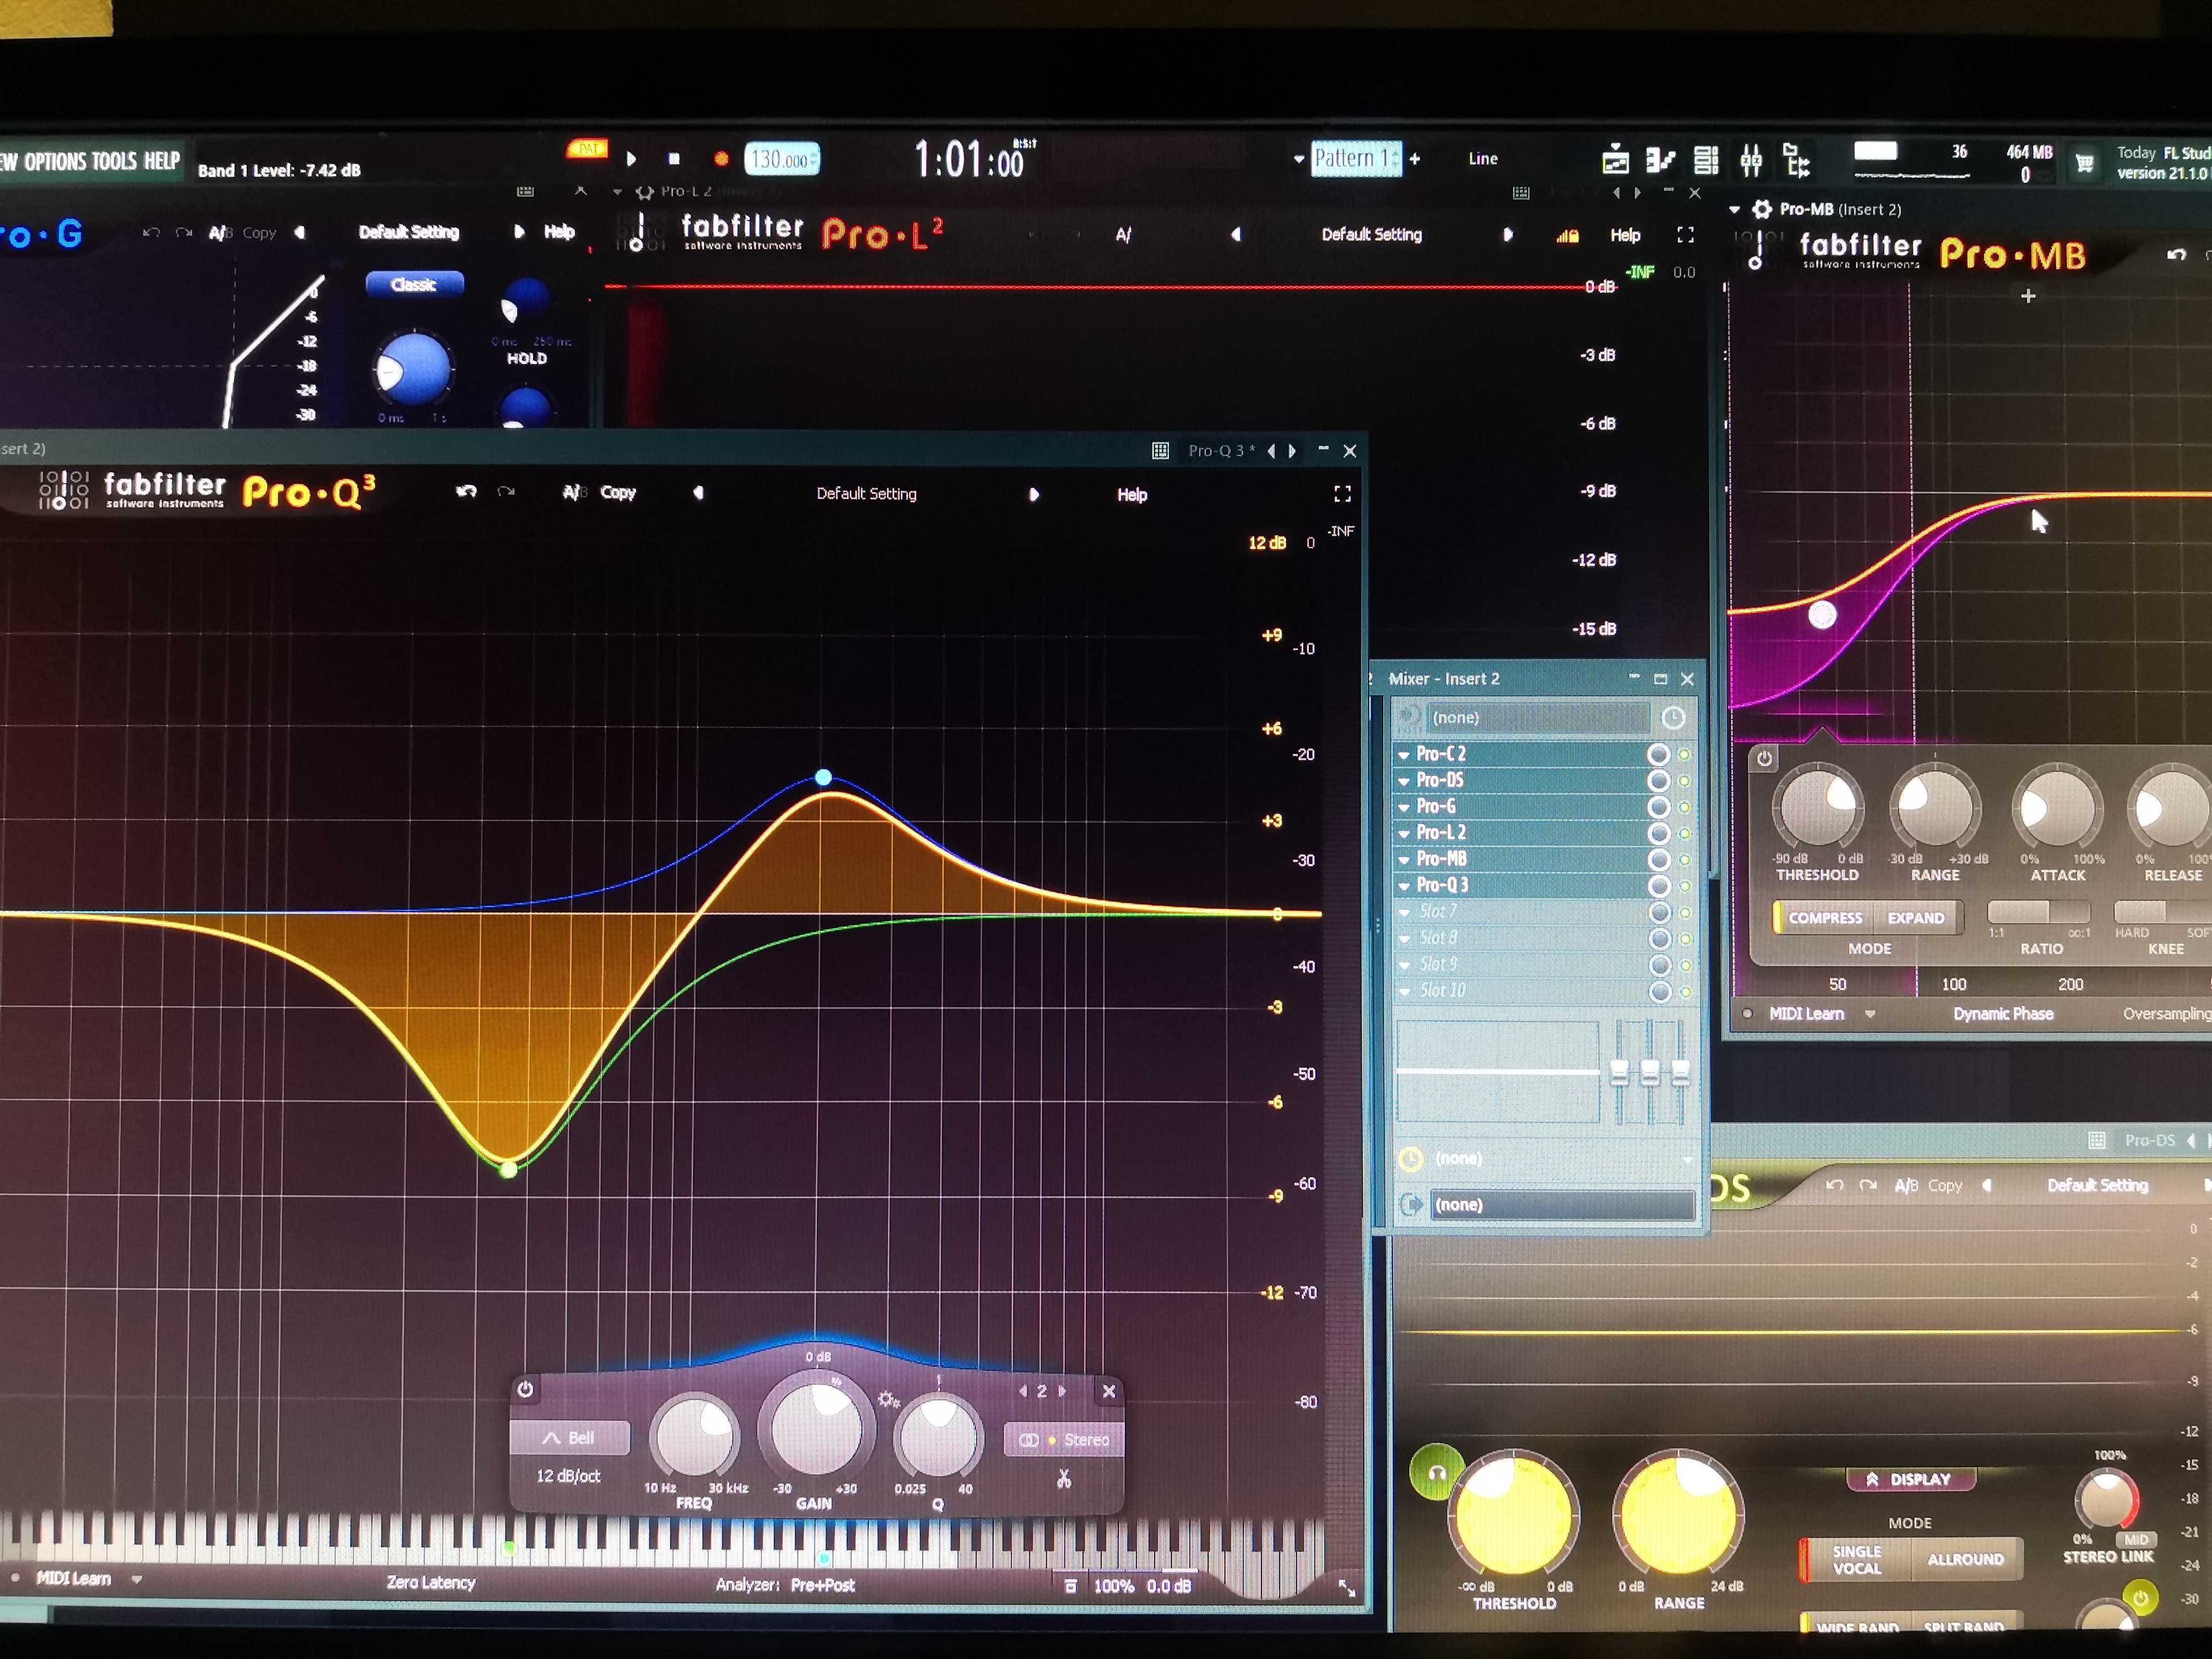
Task: Open the HELP menu in FL Studio
Action: (x=161, y=161)
